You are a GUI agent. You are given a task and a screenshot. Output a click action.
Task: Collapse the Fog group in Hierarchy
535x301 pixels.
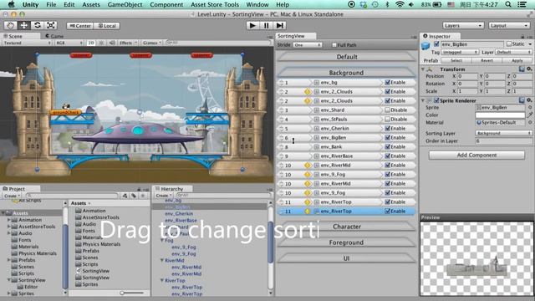point(162,241)
